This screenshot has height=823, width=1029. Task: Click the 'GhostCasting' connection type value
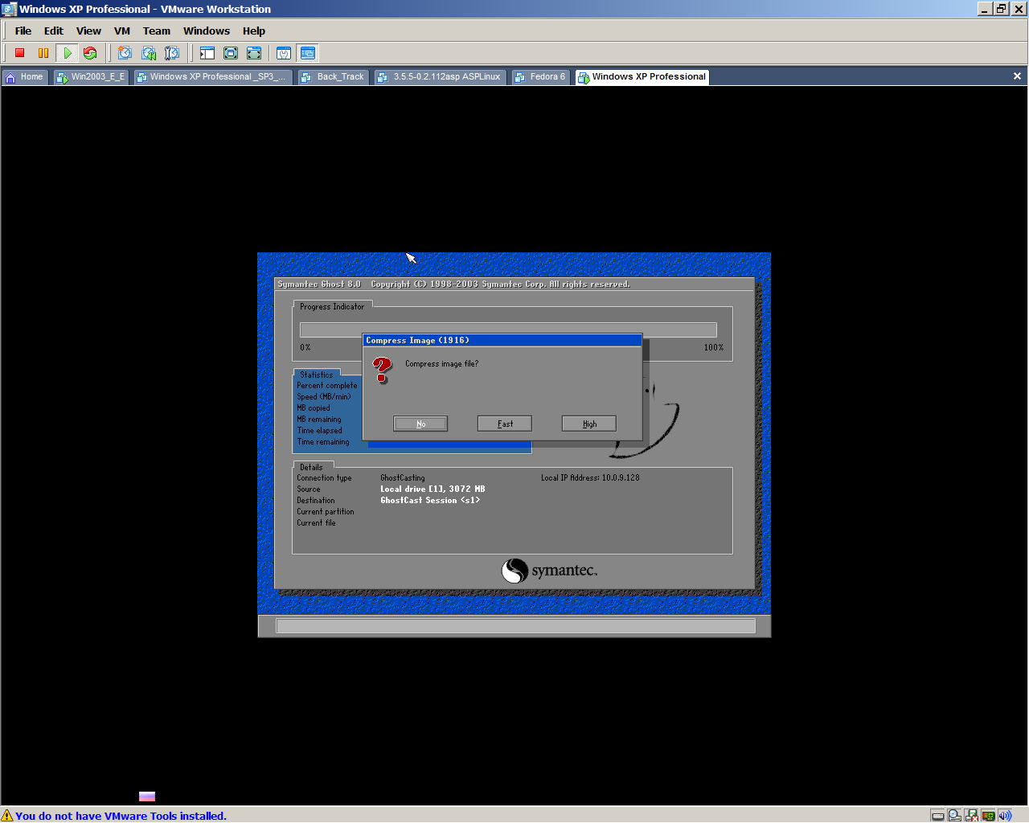(403, 477)
